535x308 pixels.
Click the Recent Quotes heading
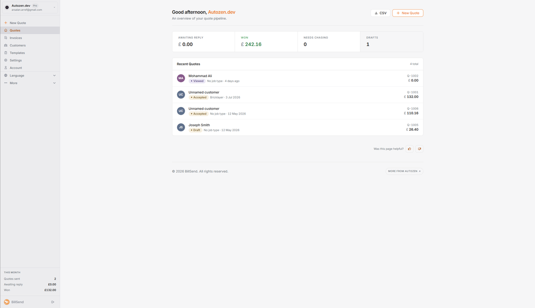pos(188,64)
